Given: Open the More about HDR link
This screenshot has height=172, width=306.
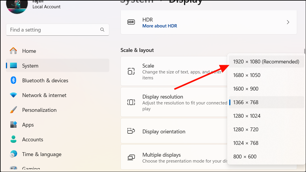Looking at the screenshot, I should click(x=159, y=26).
